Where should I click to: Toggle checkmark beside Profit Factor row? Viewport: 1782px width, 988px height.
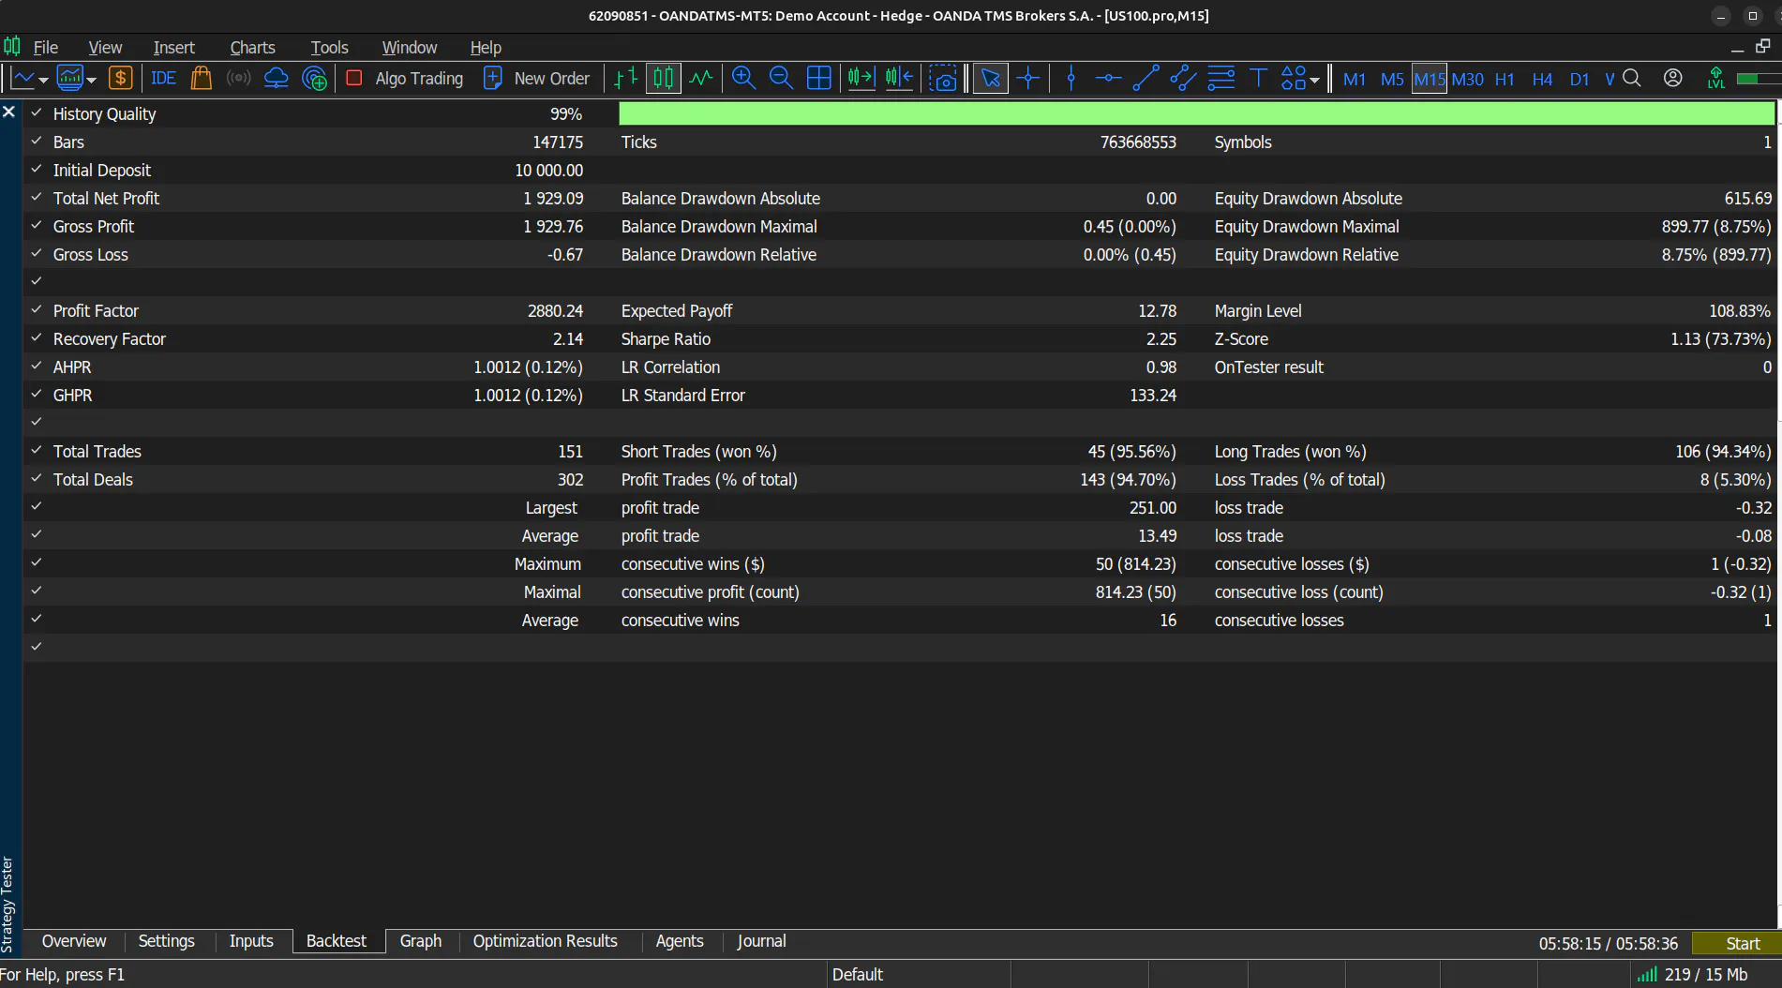[x=37, y=309]
